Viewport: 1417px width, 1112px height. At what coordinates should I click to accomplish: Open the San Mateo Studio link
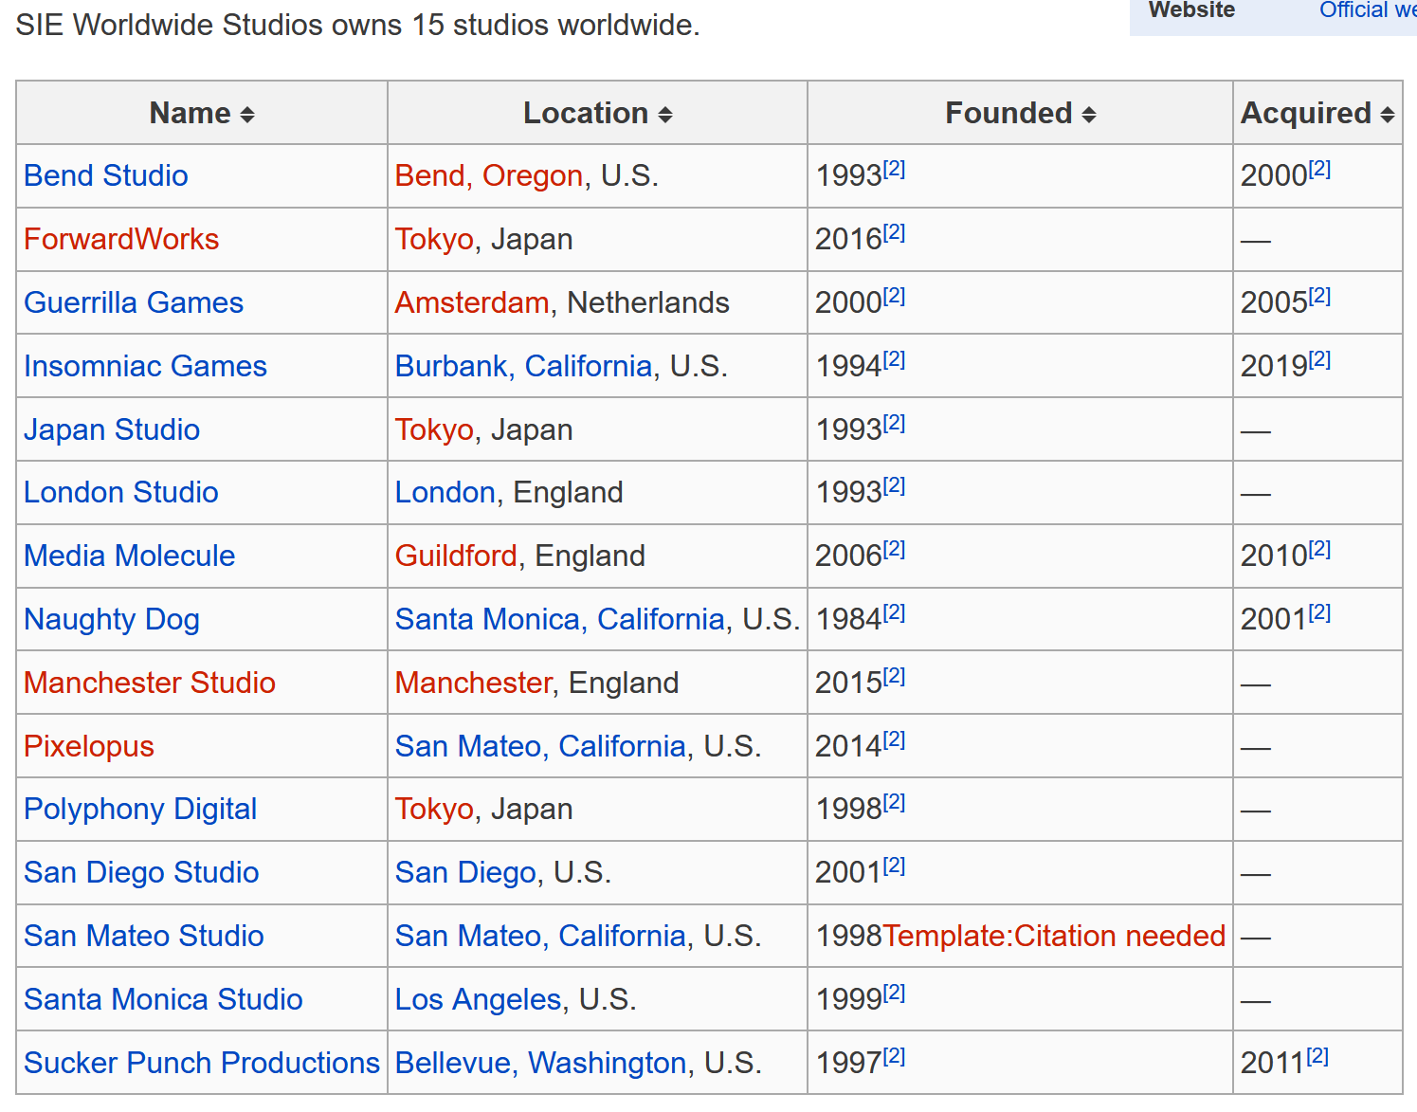click(144, 936)
